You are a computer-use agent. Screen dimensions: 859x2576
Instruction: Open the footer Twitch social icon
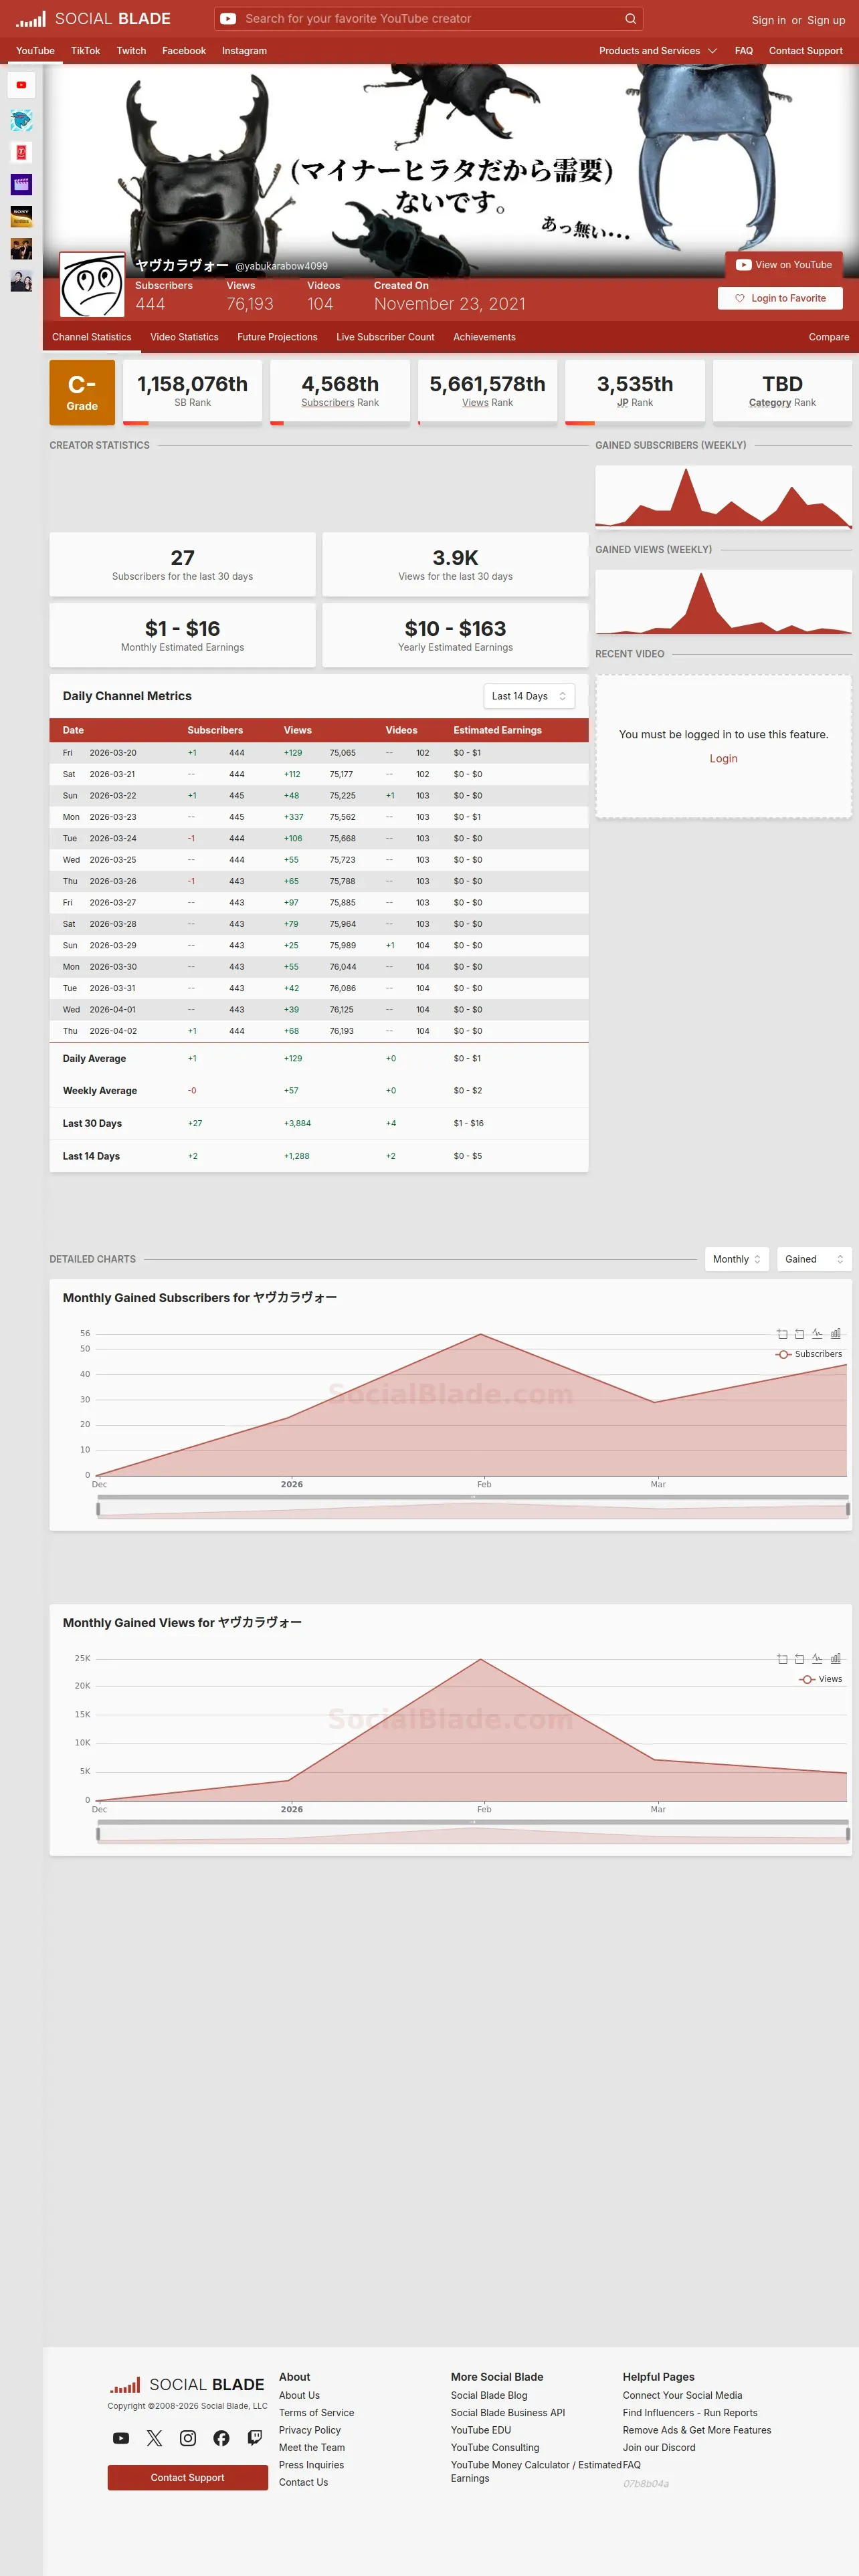[x=255, y=2438]
